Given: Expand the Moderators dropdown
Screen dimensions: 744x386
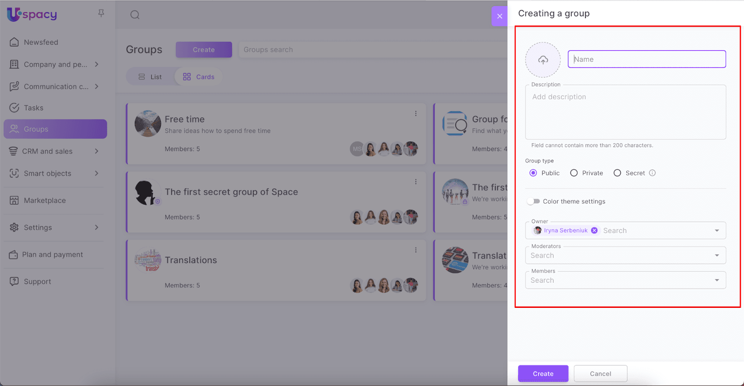Looking at the screenshot, I should [717, 255].
